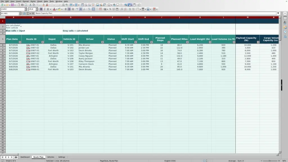The width and height of the screenshot is (288, 162).
Task: Click Align Right icon
Action: click(x=73, y=9)
